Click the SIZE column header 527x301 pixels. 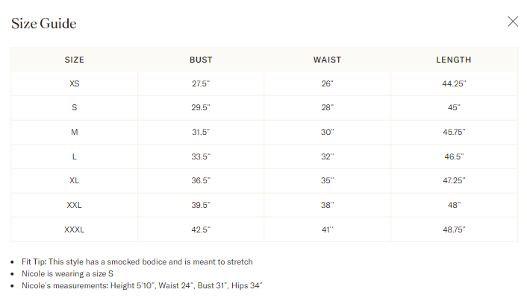click(x=75, y=60)
